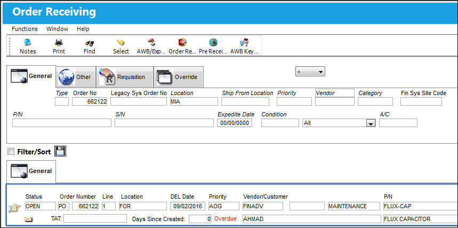Click the PO order type cell
Image resolution: width=458 pixels, height=228 pixels.
pos(64,206)
